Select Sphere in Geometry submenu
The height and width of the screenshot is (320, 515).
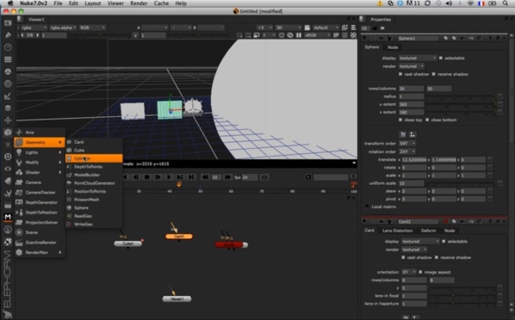point(94,208)
